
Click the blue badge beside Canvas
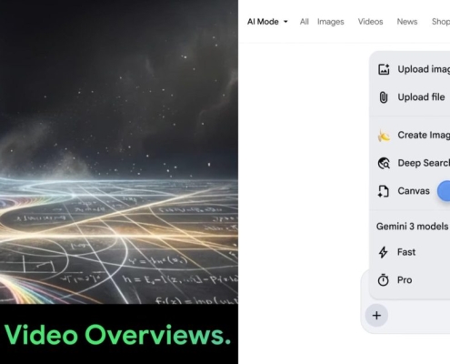444,191
